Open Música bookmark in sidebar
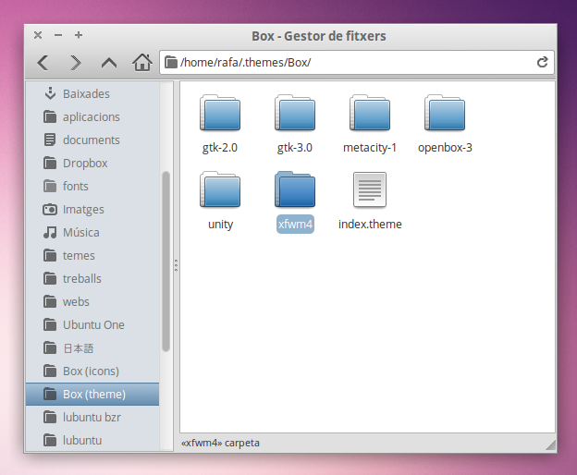The height and width of the screenshot is (475, 577). click(x=80, y=233)
